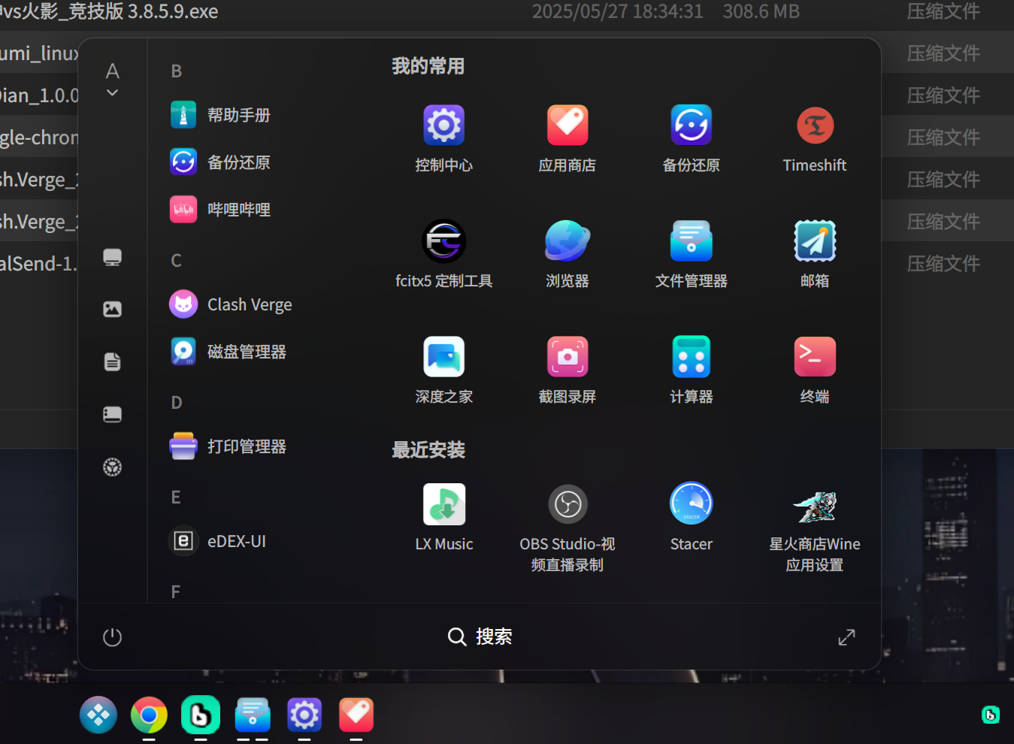The height and width of the screenshot is (744, 1014).
Task: Launch the Timeshift app
Action: [x=815, y=139]
